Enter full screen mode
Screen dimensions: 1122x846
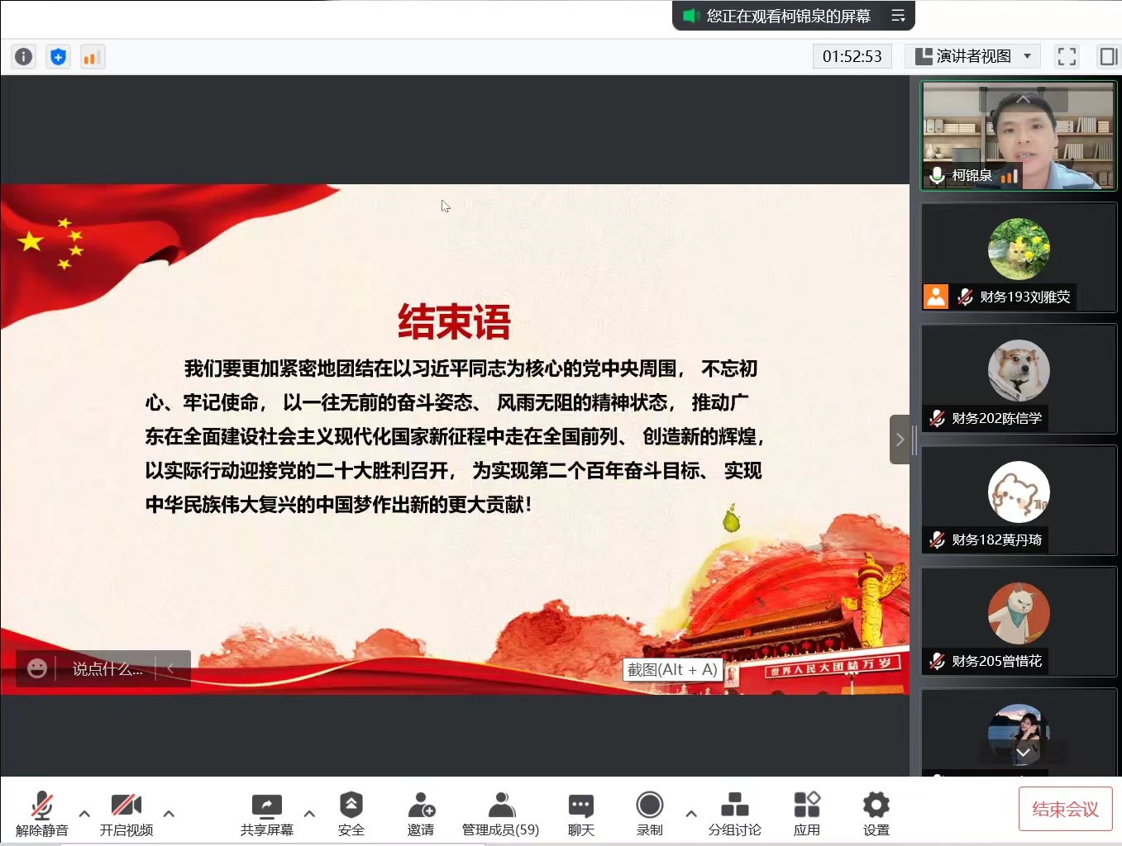(x=1067, y=56)
